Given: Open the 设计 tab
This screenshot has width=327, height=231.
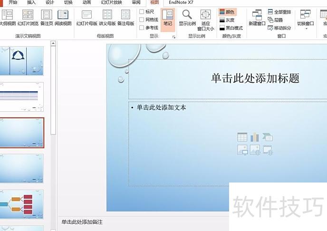Looking at the screenshot, I should pos(49,2).
